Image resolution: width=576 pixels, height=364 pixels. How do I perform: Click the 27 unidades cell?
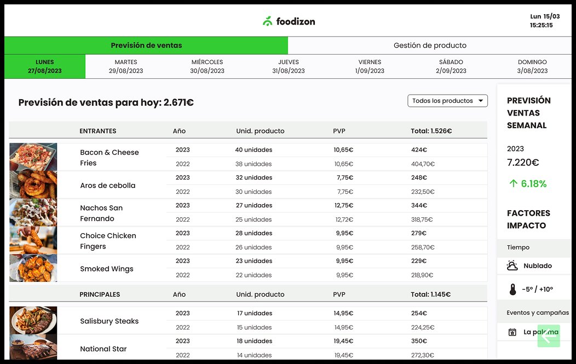click(254, 205)
